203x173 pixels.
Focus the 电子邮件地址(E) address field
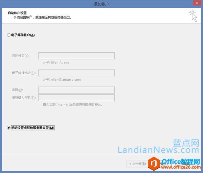[76, 73]
